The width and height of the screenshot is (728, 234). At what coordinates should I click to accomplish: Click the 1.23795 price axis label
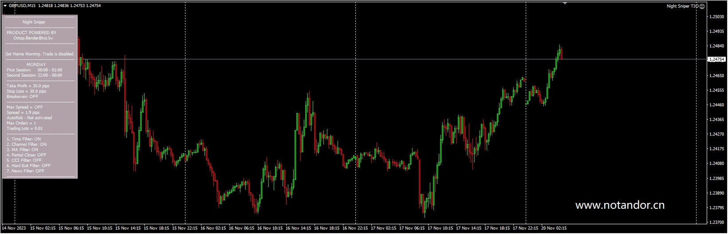point(717,208)
